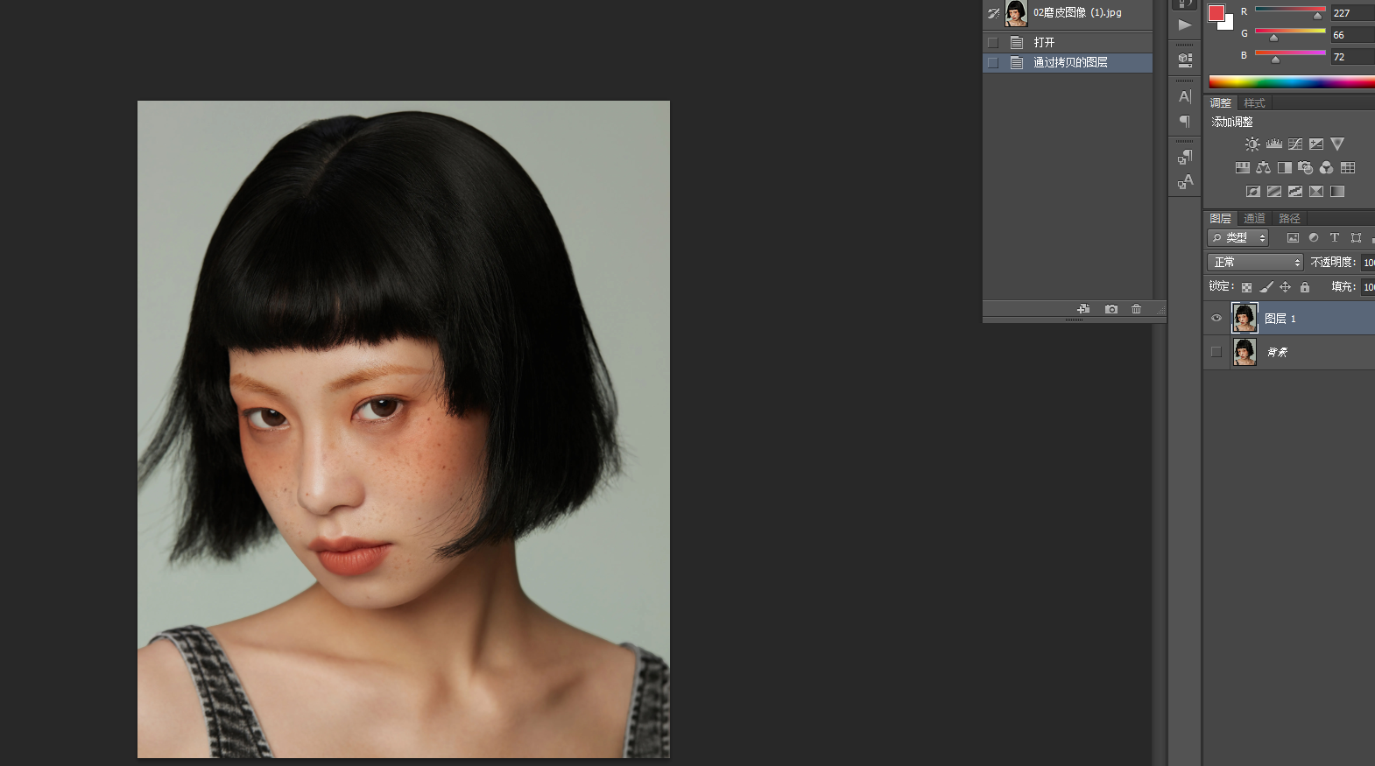This screenshot has height=766, width=1375.
Task: Lock layer position
Action: 1286,287
